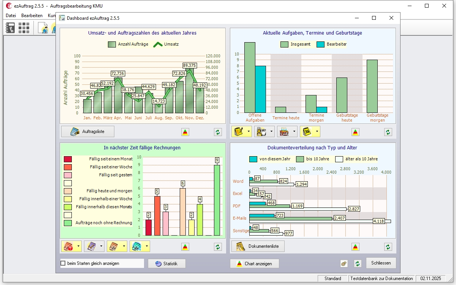The image size is (456, 285).
Task: Click the Offene Aufgaben Bearbeiter cyan bar
Action: pyautogui.click(x=260, y=89)
